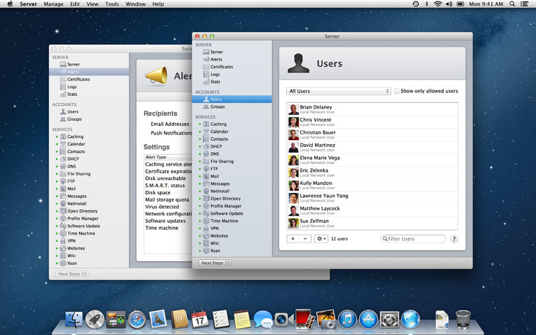536x335 pixels.
Task: Select the Certificates icon in front sidebar
Action: pos(206,67)
